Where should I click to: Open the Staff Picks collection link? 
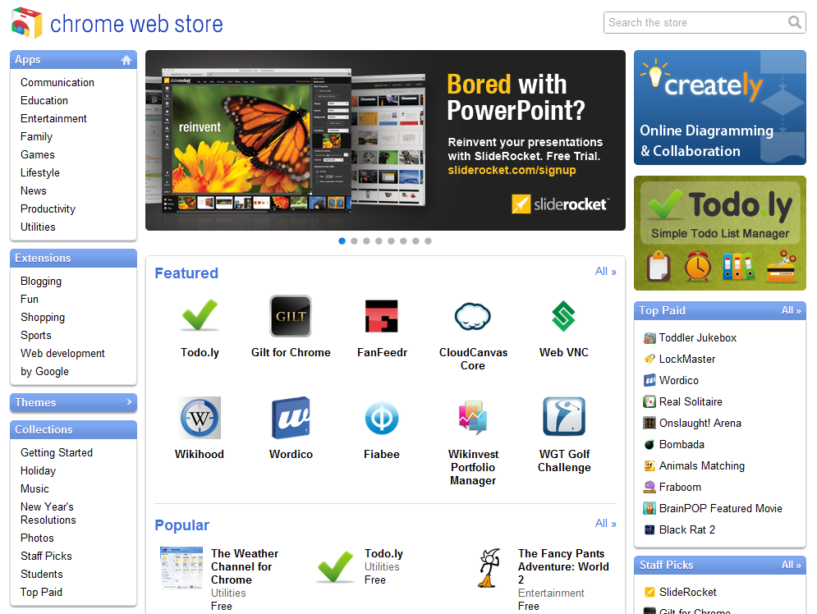point(46,557)
